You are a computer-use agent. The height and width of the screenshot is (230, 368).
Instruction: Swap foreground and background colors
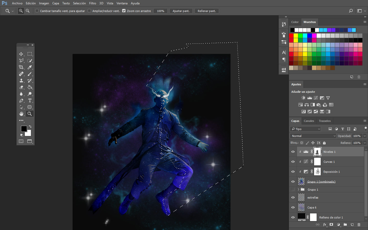(x=30, y=126)
